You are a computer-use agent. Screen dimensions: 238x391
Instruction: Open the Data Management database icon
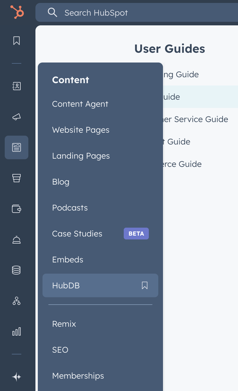(16, 270)
